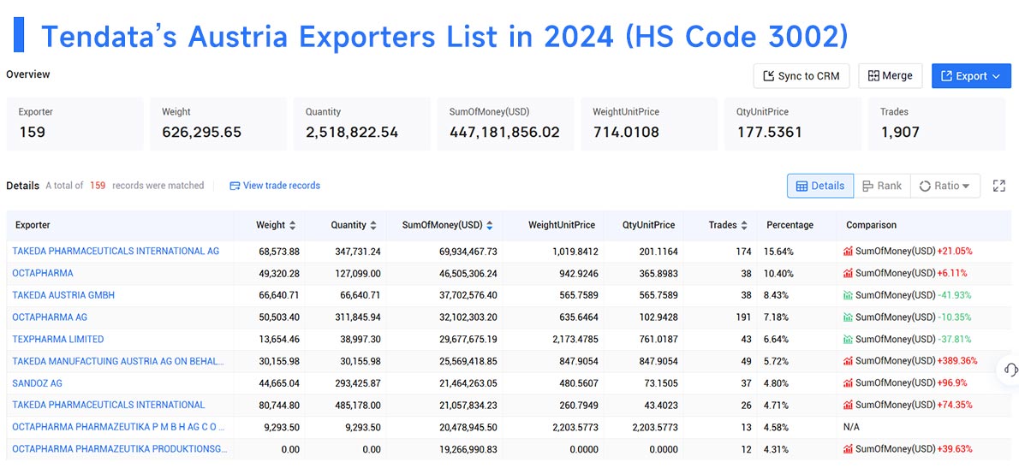Click comparison chart icon for +389.36% row

[x=848, y=361]
